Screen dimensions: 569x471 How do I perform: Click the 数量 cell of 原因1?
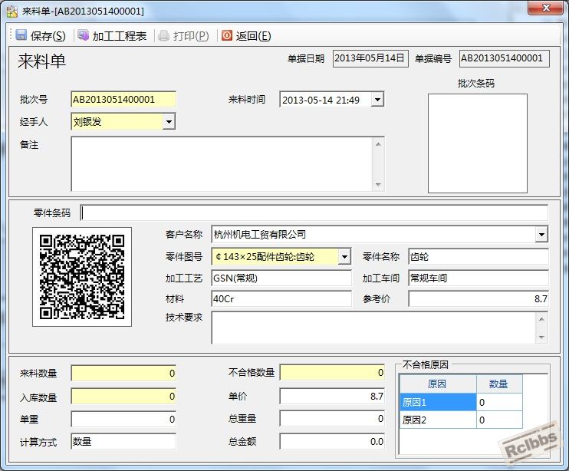pos(499,402)
